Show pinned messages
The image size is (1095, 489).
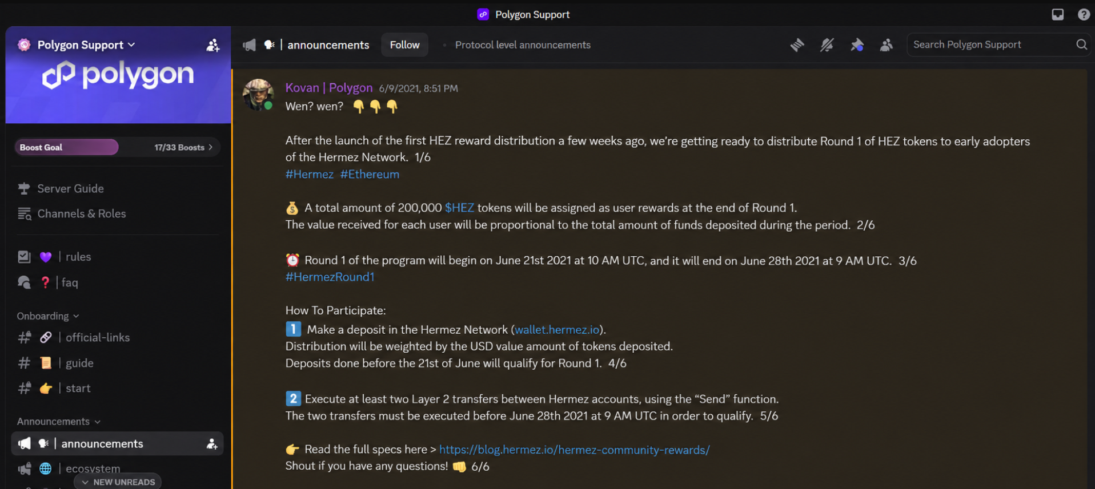857,45
